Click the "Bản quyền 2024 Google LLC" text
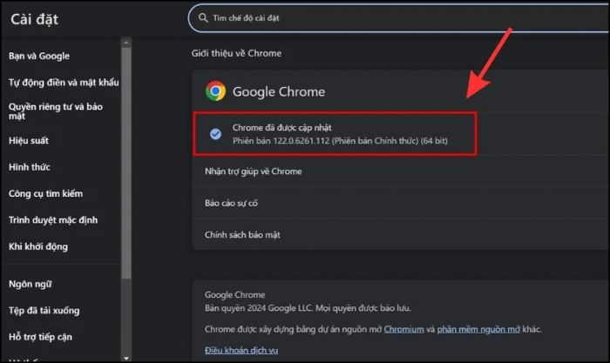This screenshot has height=363, width=610. [259, 308]
